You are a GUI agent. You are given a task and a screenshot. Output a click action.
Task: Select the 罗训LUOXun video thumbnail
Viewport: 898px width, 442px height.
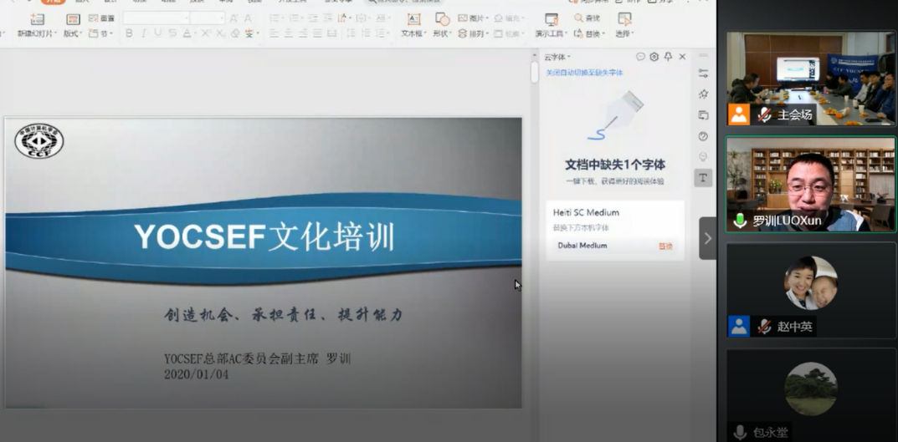coord(811,184)
